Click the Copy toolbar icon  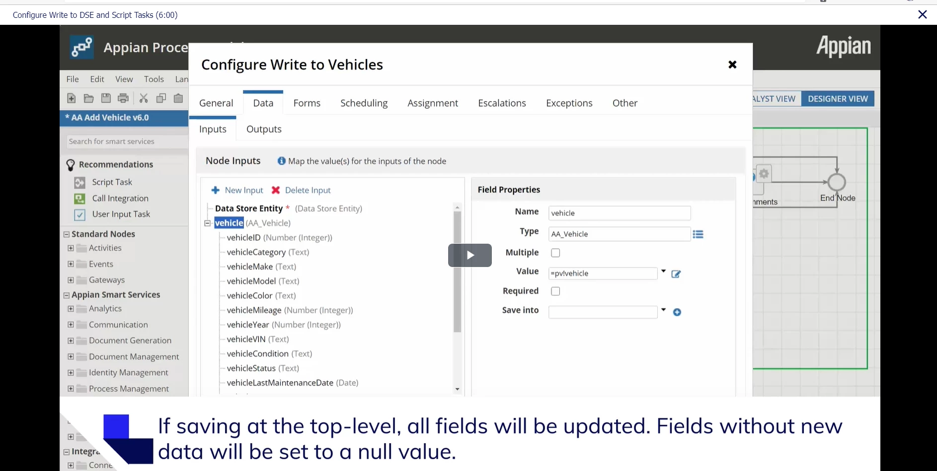(x=161, y=98)
